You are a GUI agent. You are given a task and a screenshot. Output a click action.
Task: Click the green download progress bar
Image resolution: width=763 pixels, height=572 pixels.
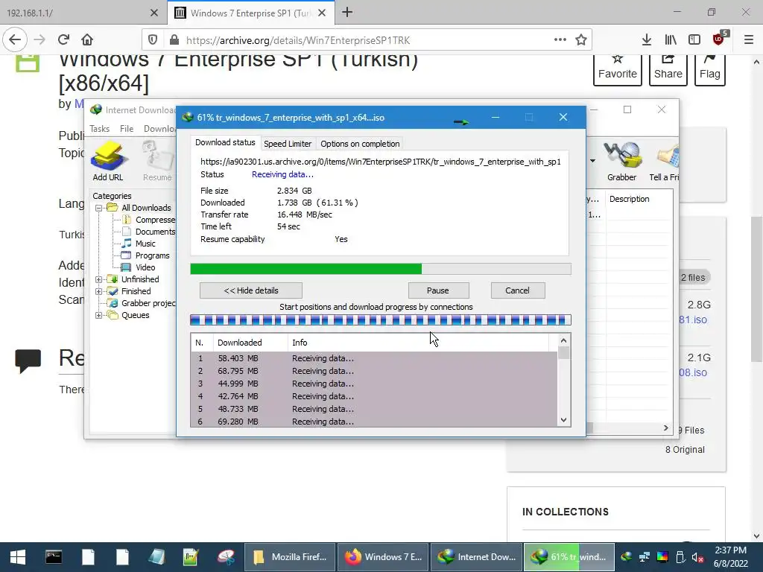click(381, 269)
